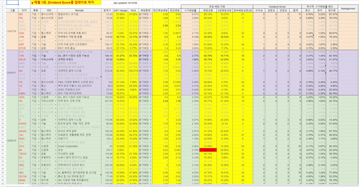
Task: Select the 그룹 column header cell
Action: pyautogui.click(x=13, y=11)
